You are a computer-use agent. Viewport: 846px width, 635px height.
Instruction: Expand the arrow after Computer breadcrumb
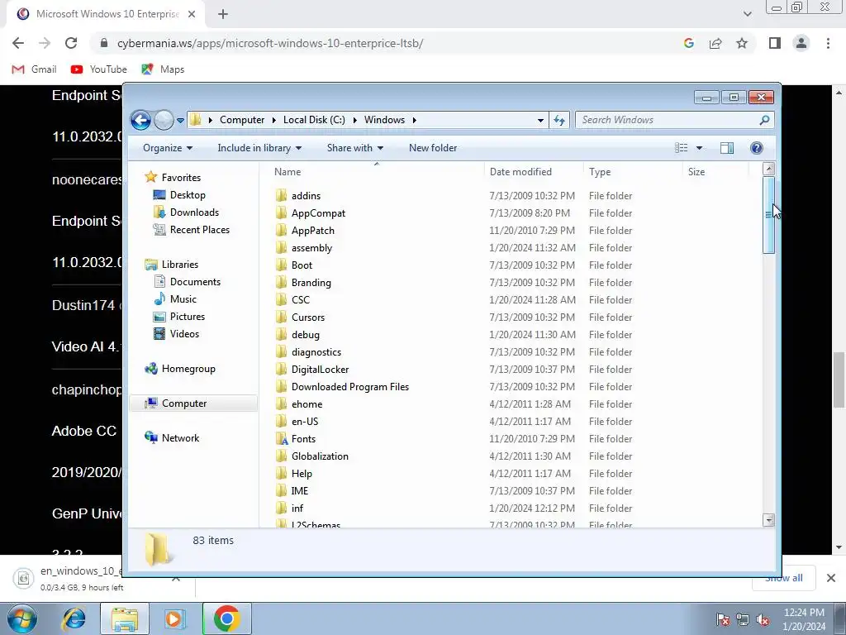274,120
